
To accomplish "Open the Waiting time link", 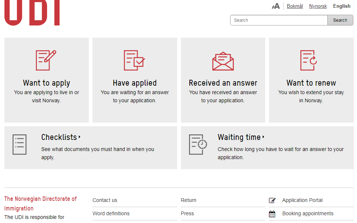I will 239,137.
